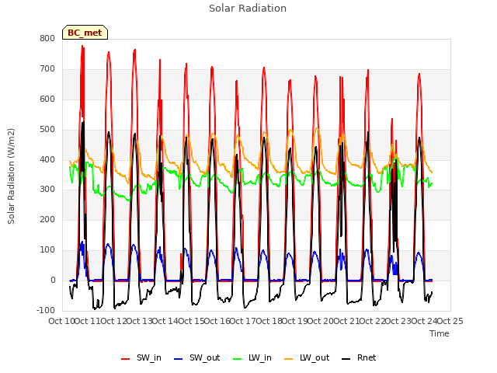
Task: Click the 400 y-axis tick label
Action: [x=47, y=159]
